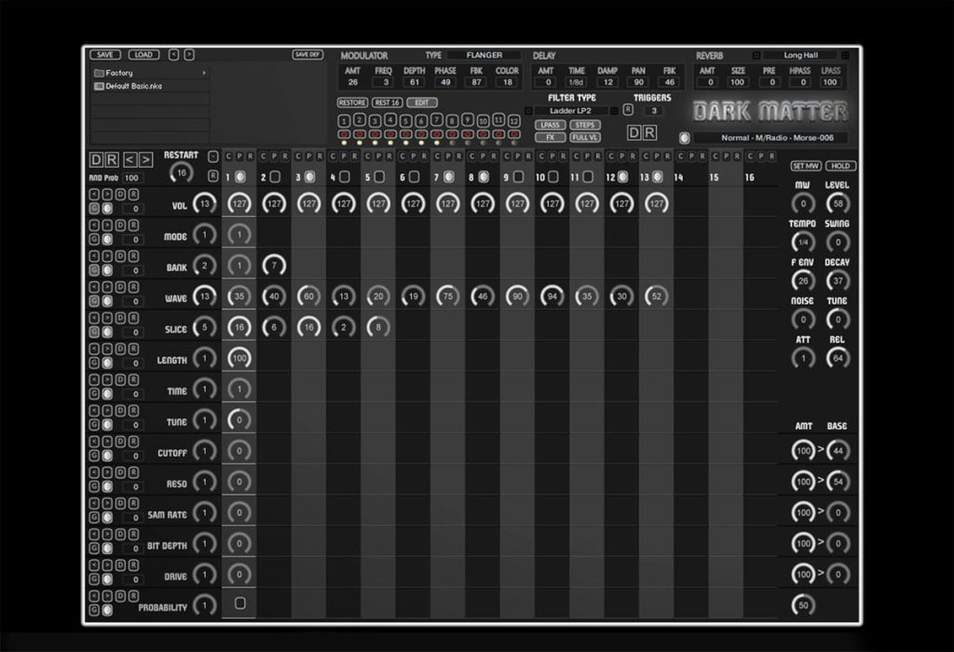Click the previous preset arrow next to LOAD
The image size is (954, 652).
(173, 55)
